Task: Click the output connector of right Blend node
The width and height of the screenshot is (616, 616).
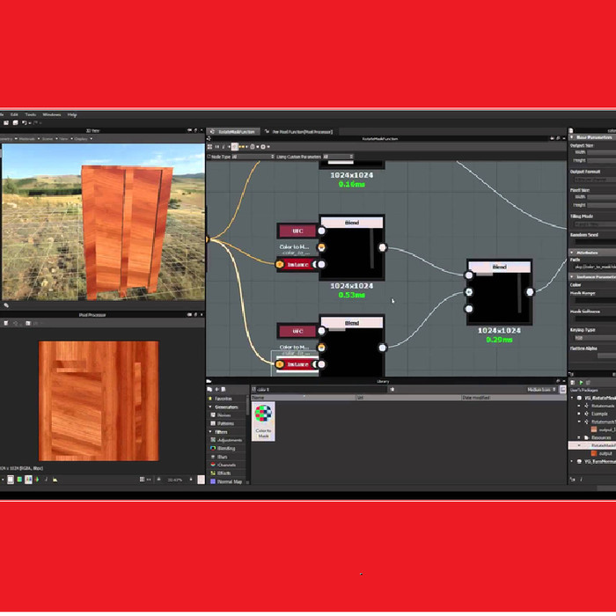Action: coord(529,291)
